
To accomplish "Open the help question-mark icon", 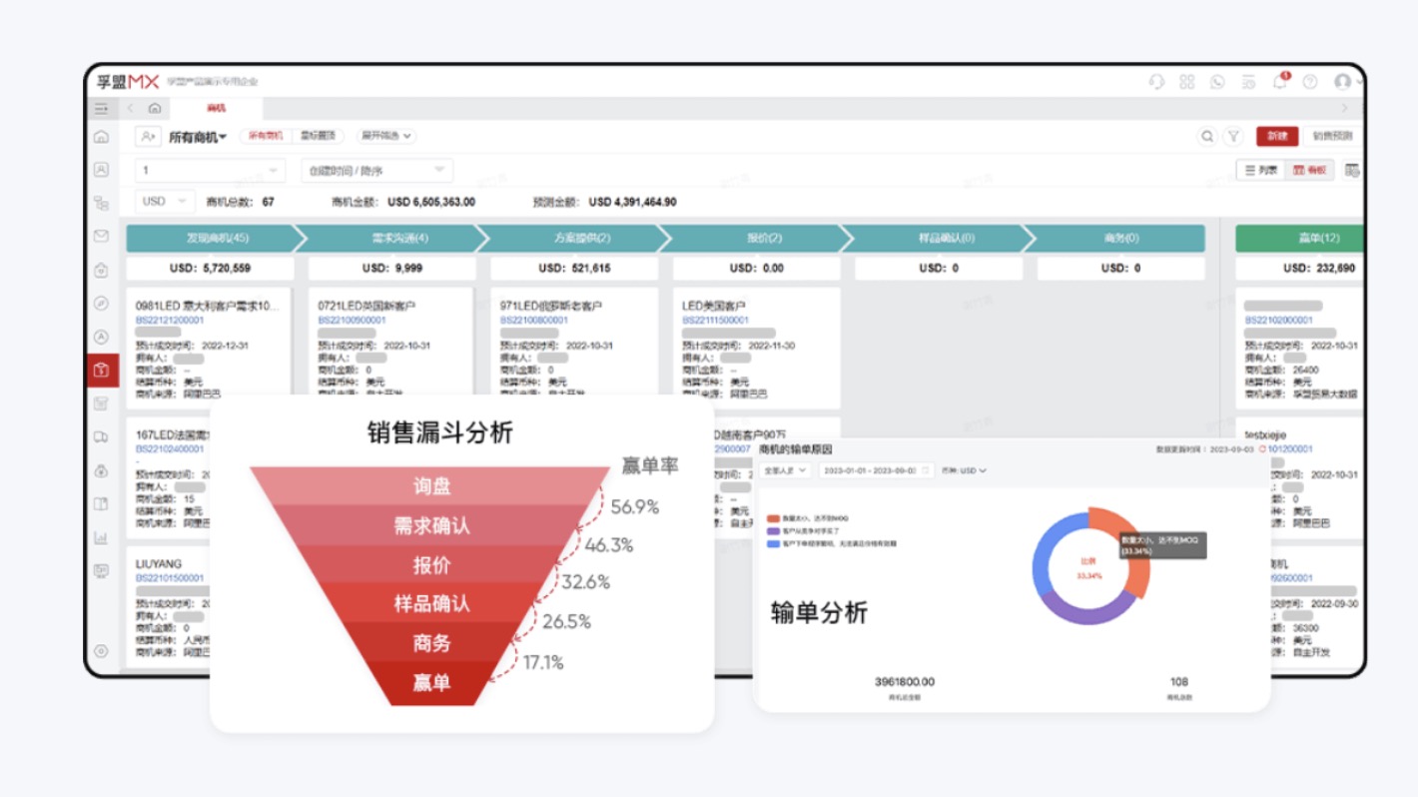I will pos(1308,82).
